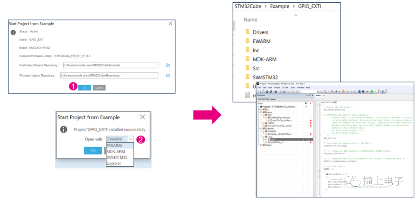Click OK beside the Cancel button
Viewport: 417px width, 199px height.
[x=84, y=88]
